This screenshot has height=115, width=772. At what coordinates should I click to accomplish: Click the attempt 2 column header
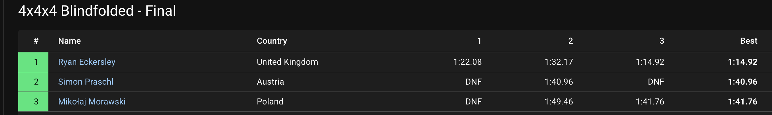click(570, 41)
